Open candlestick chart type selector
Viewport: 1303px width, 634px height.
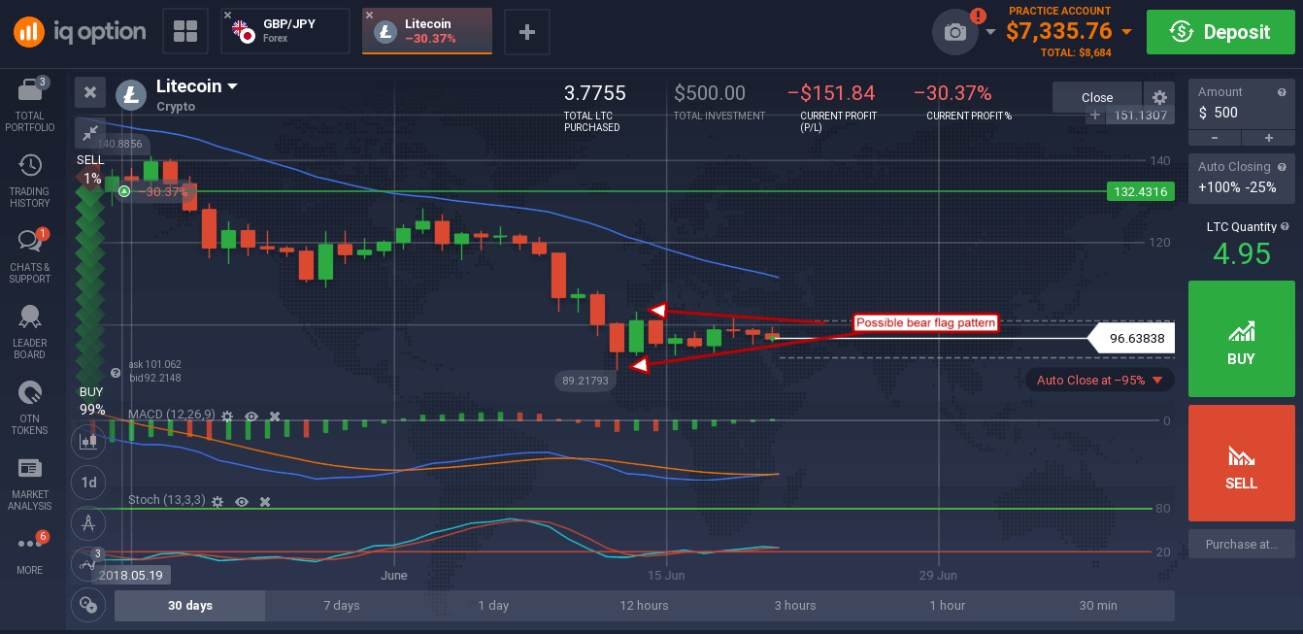[89, 441]
